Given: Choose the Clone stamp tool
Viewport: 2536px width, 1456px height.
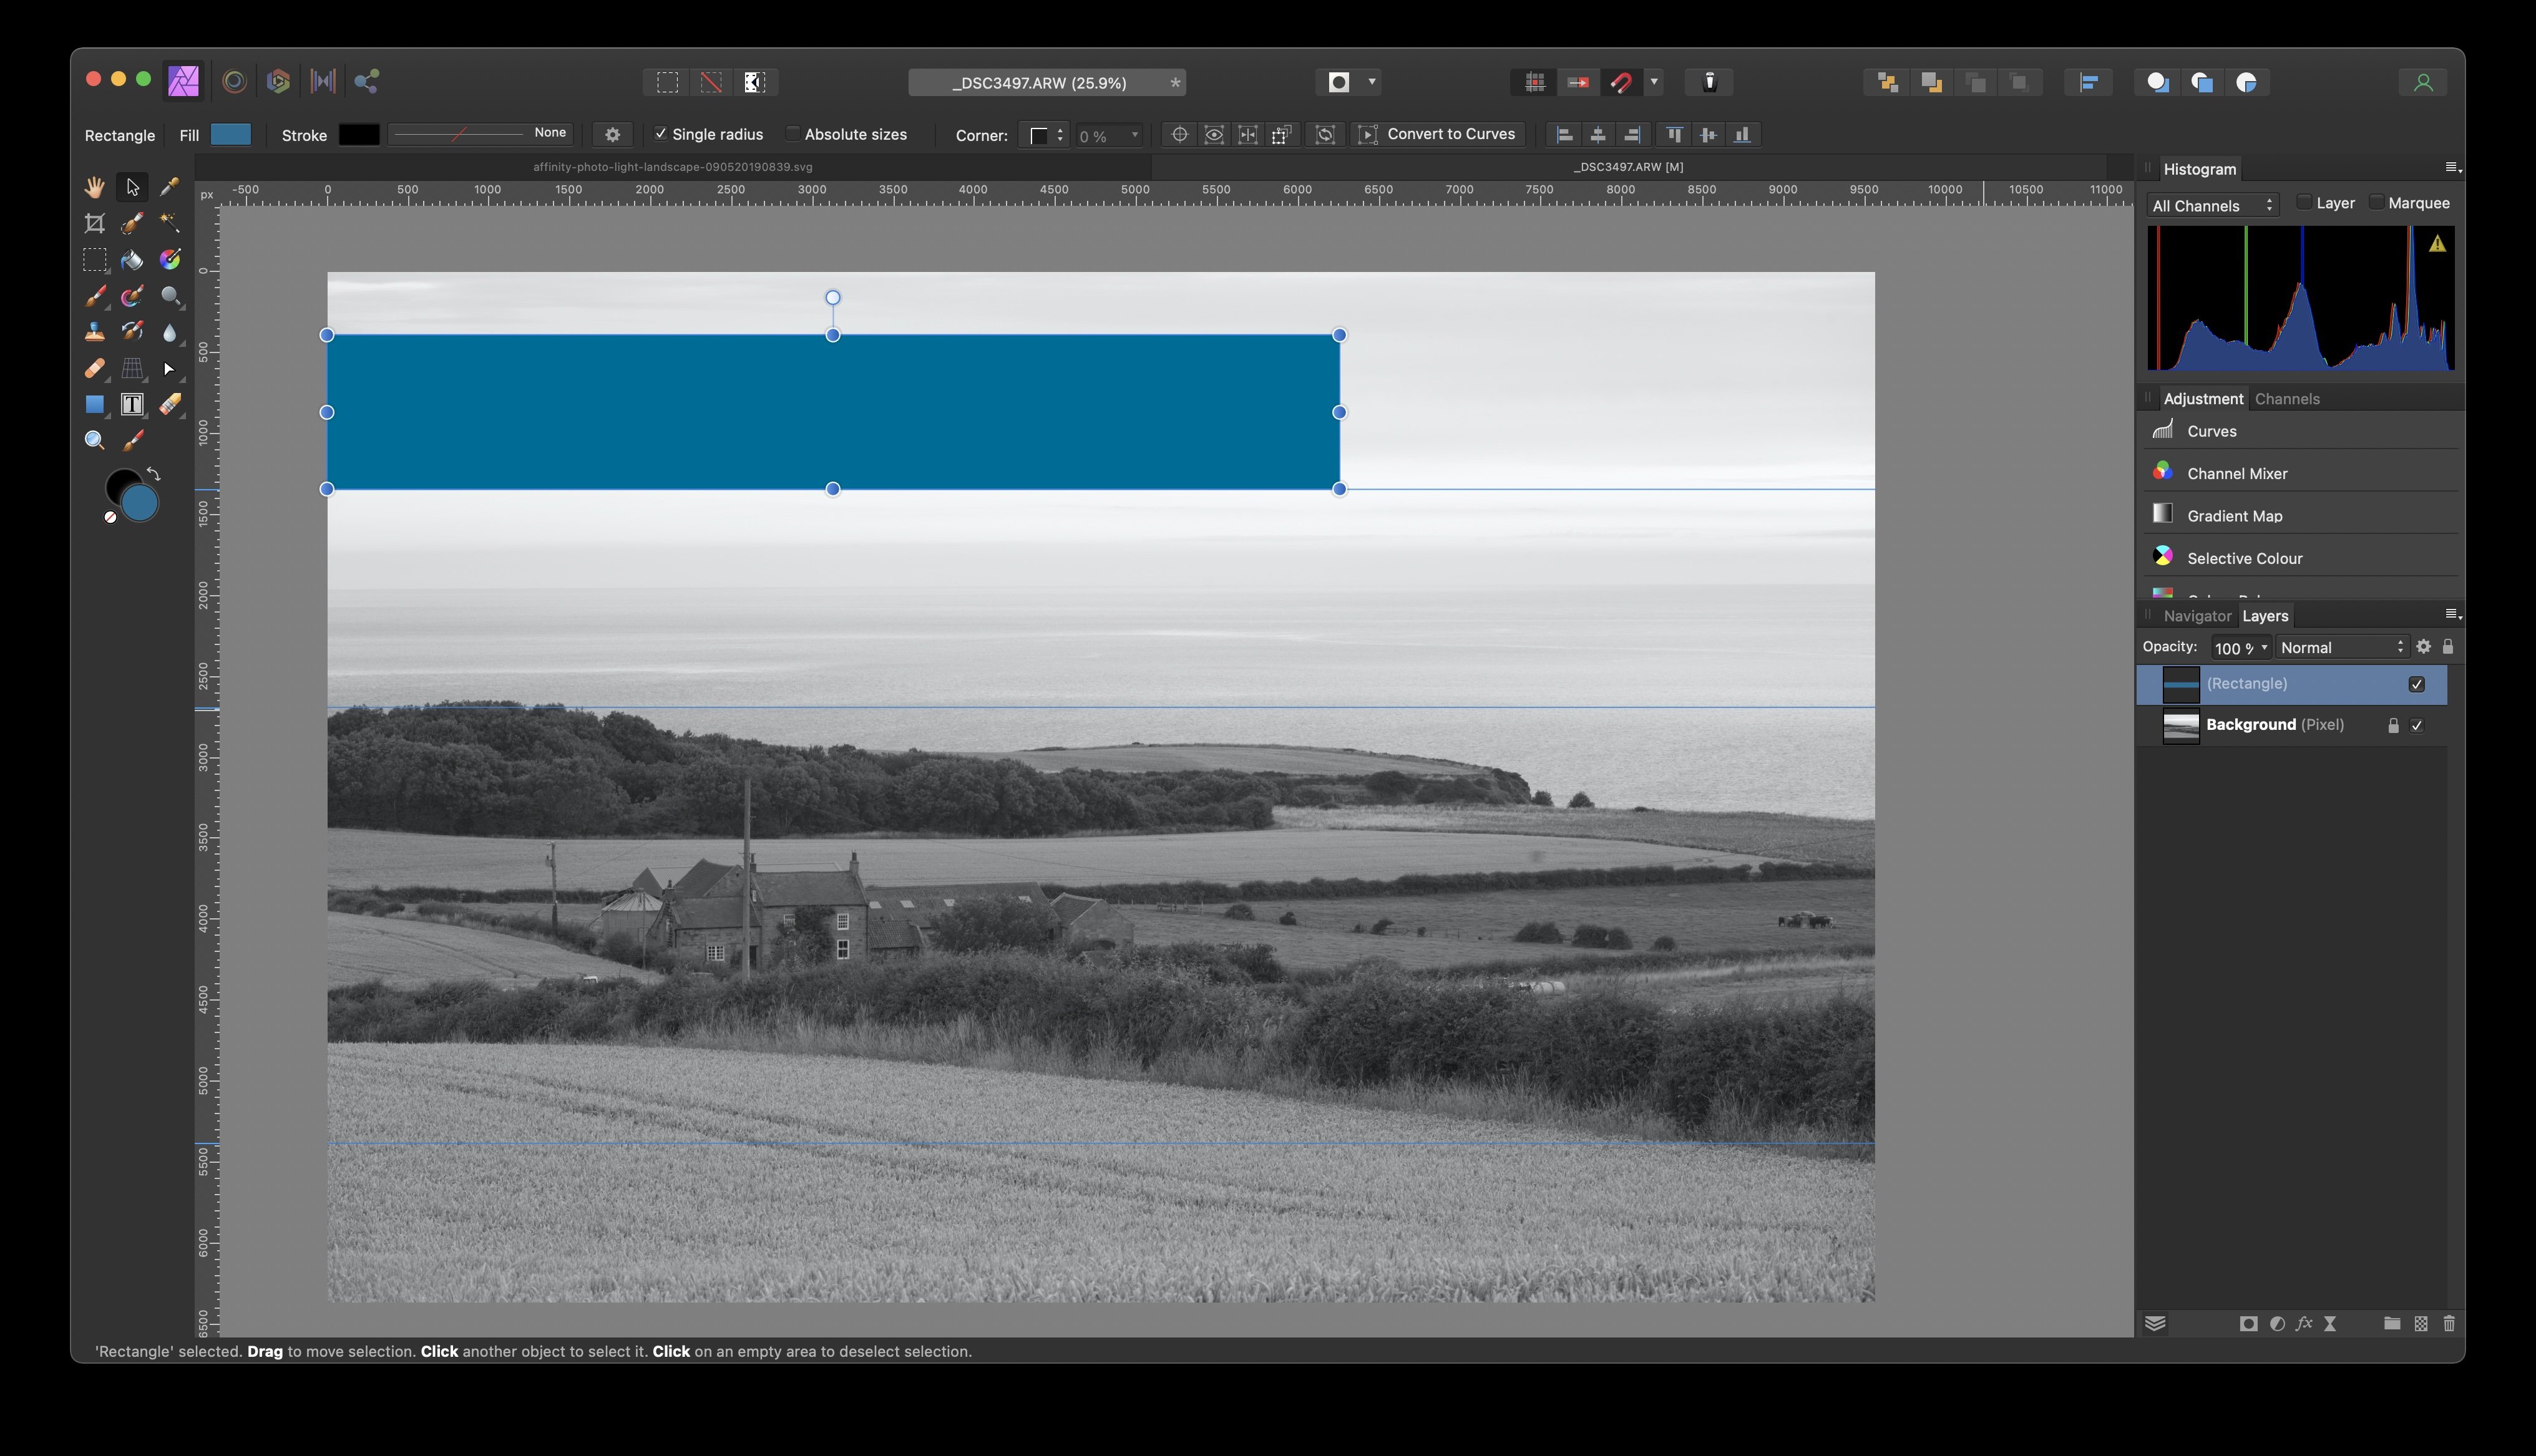Looking at the screenshot, I should (x=94, y=332).
